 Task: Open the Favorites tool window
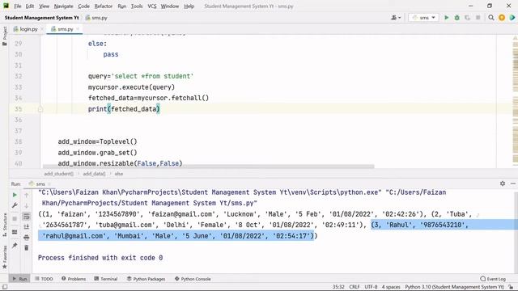(x=5, y=257)
